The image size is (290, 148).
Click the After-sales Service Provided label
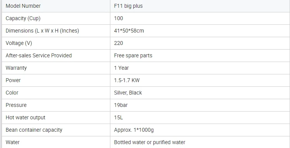pyautogui.click(x=39, y=55)
